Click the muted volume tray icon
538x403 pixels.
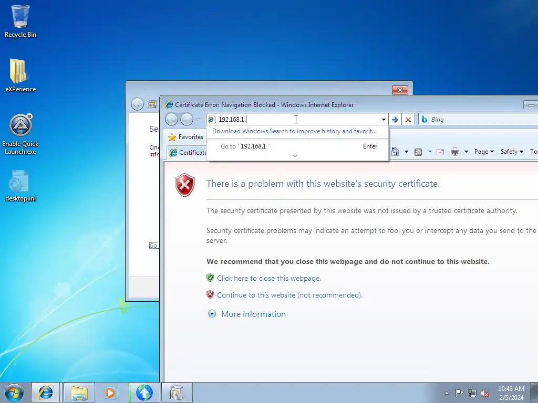point(485,393)
